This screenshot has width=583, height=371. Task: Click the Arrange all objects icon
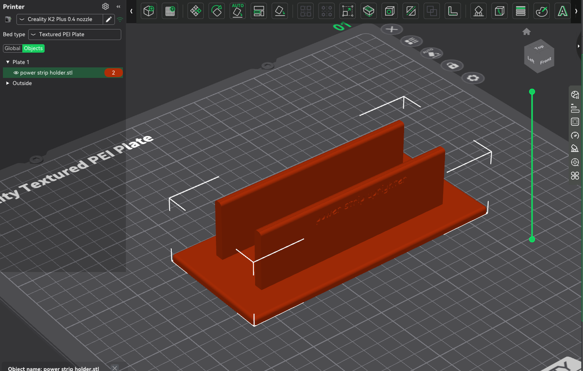click(x=259, y=11)
